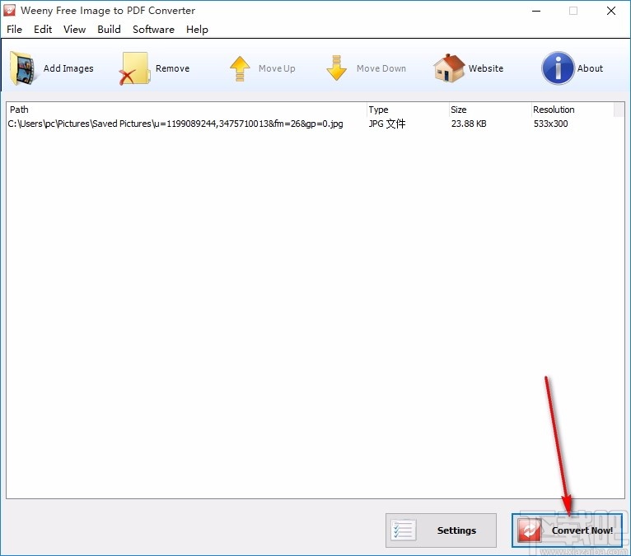Screen dimensions: 631x556
Task: Click the Move Up arrow icon
Action: [240, 68]
